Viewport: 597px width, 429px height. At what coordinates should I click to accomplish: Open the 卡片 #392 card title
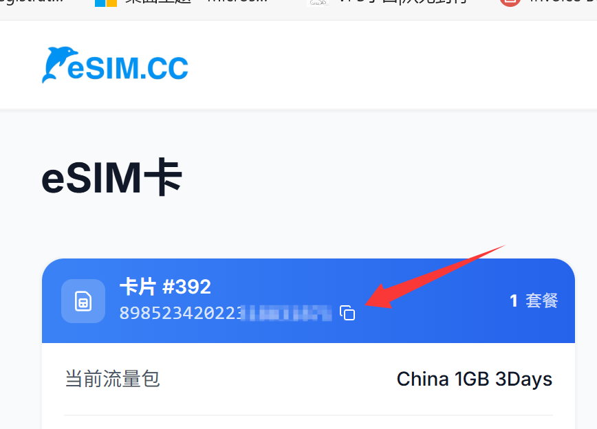point(165,287)
